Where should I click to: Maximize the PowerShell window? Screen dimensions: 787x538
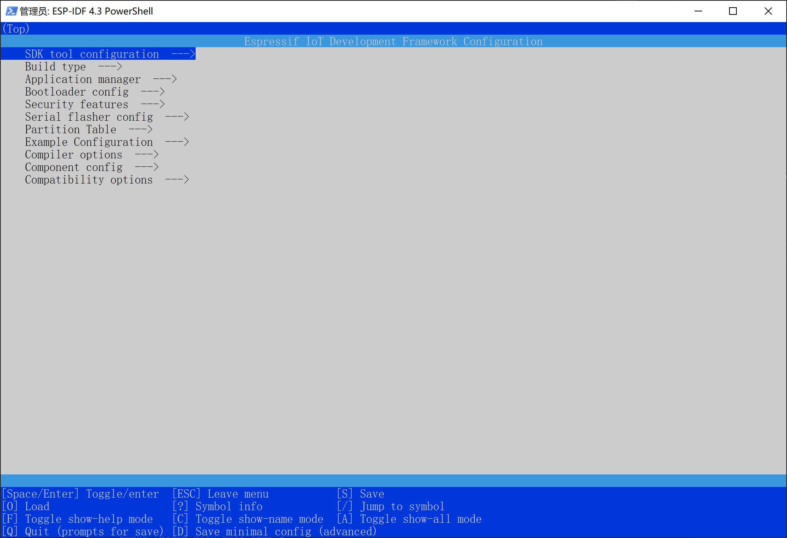[733, 11]
